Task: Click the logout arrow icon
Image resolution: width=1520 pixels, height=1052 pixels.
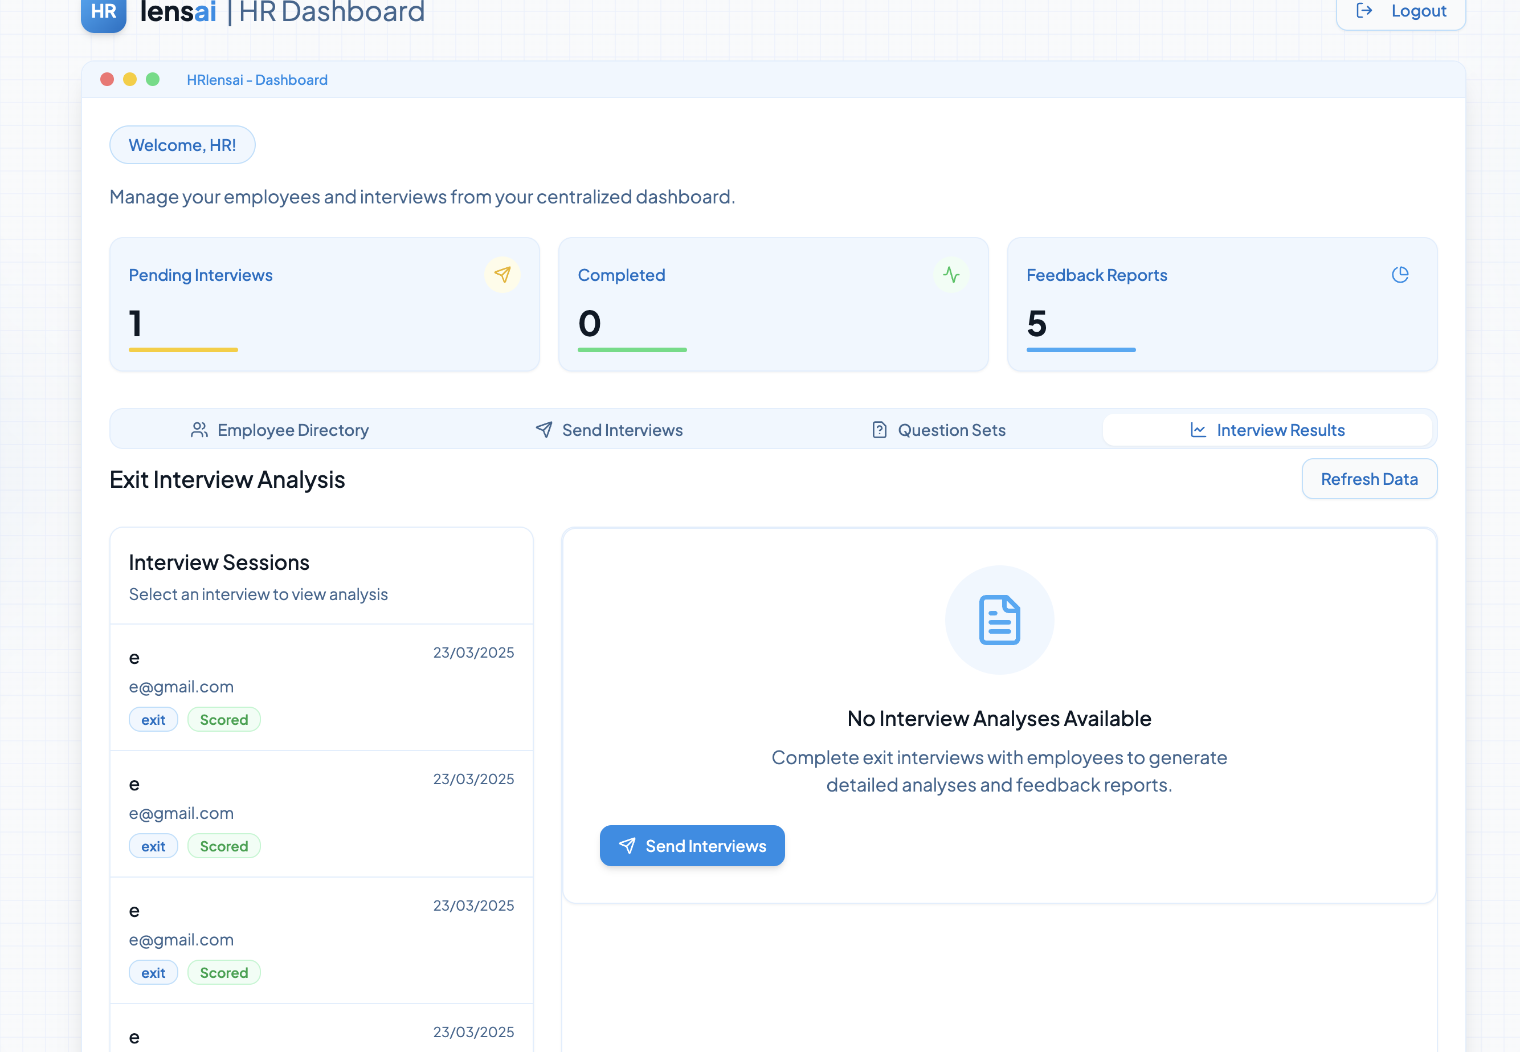Action: pyautogui.click(x=1364, y=11)
